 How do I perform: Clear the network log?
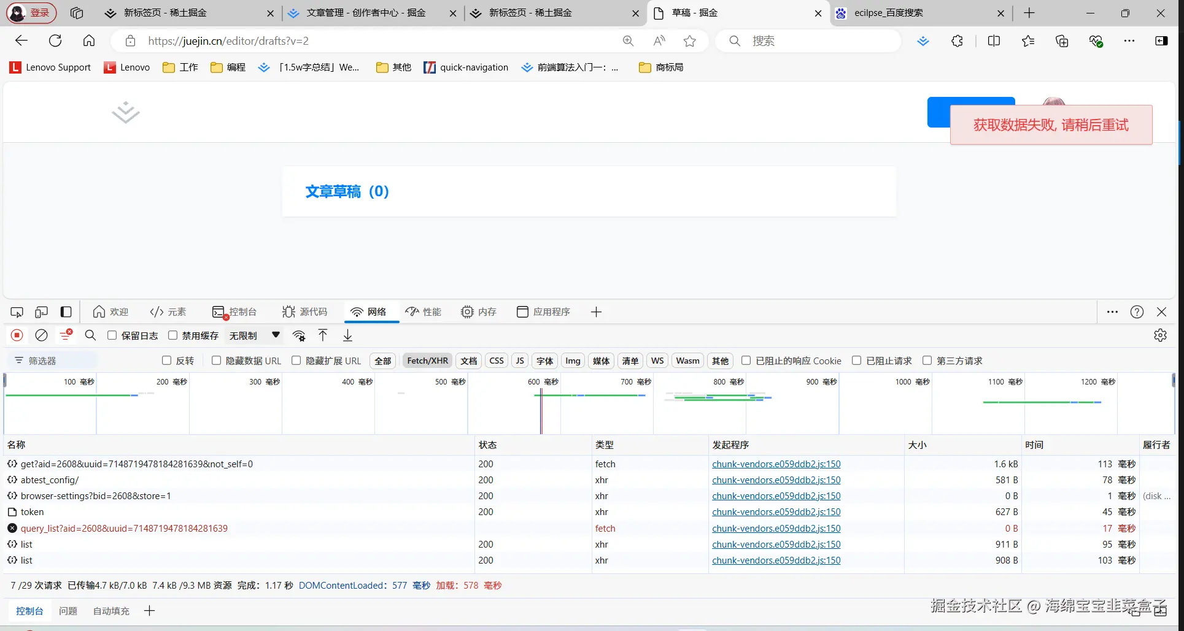pos(41,335)
